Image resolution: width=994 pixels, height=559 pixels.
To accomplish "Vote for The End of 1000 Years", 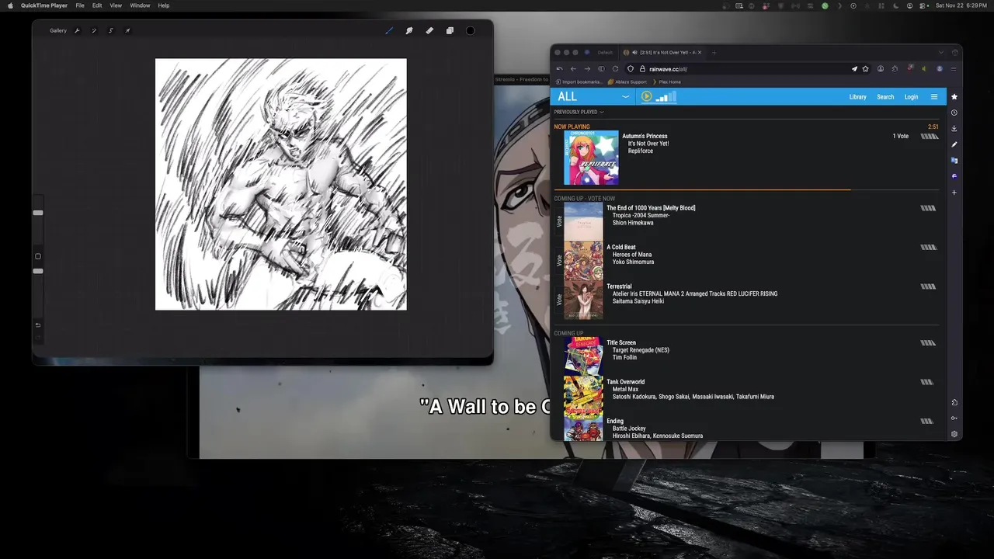I will click(559, 221).
